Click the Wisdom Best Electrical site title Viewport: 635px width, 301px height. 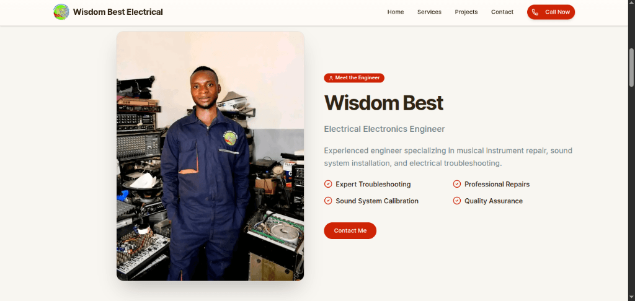click(x=118, y=12)
